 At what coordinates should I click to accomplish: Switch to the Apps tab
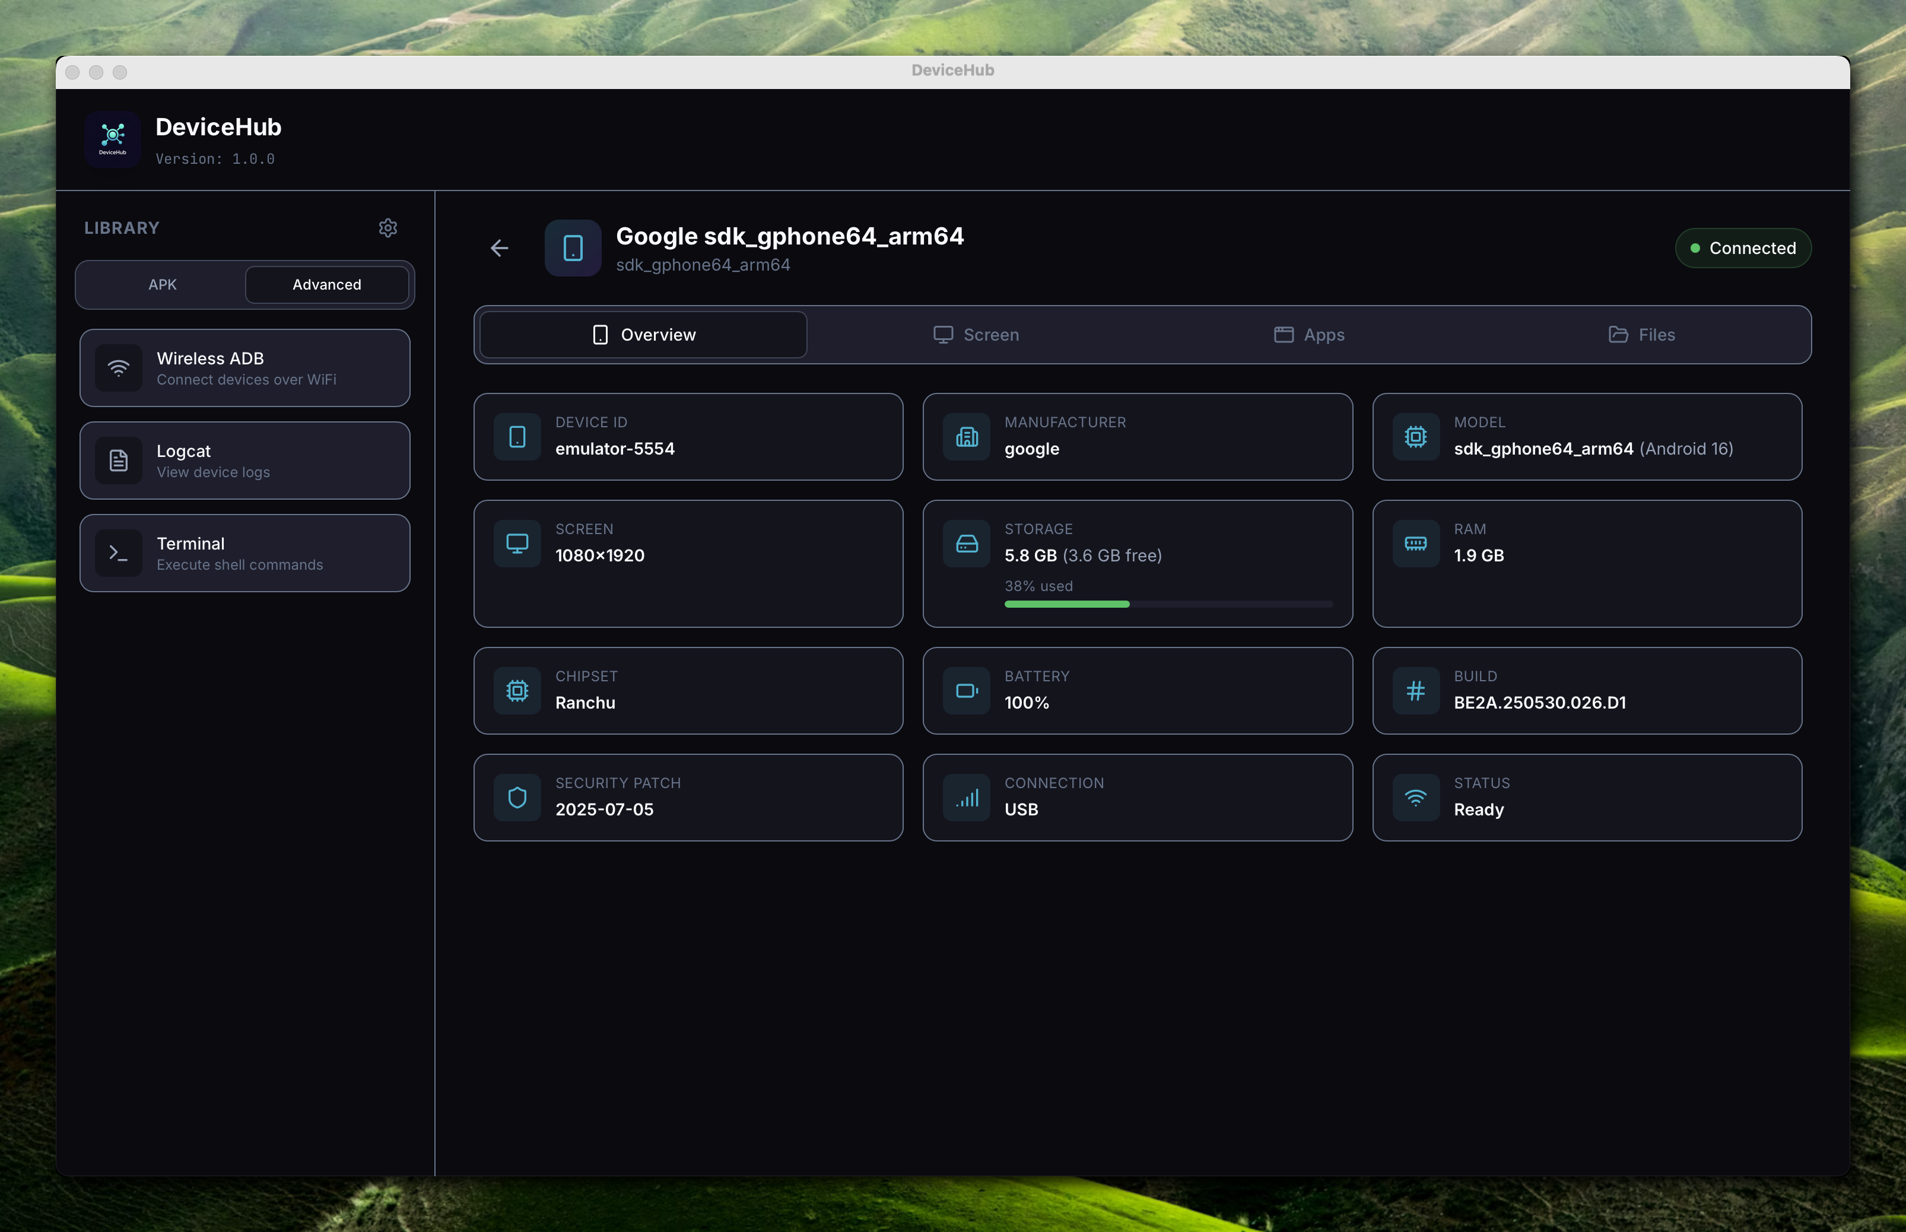point(1309,335)
